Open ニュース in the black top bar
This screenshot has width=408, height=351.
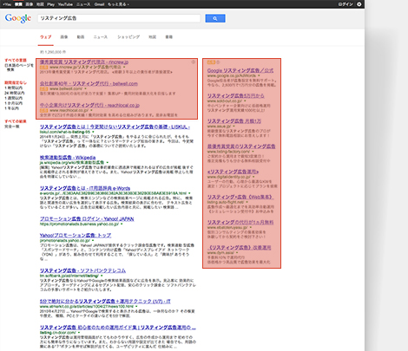[x=83, y=4]
